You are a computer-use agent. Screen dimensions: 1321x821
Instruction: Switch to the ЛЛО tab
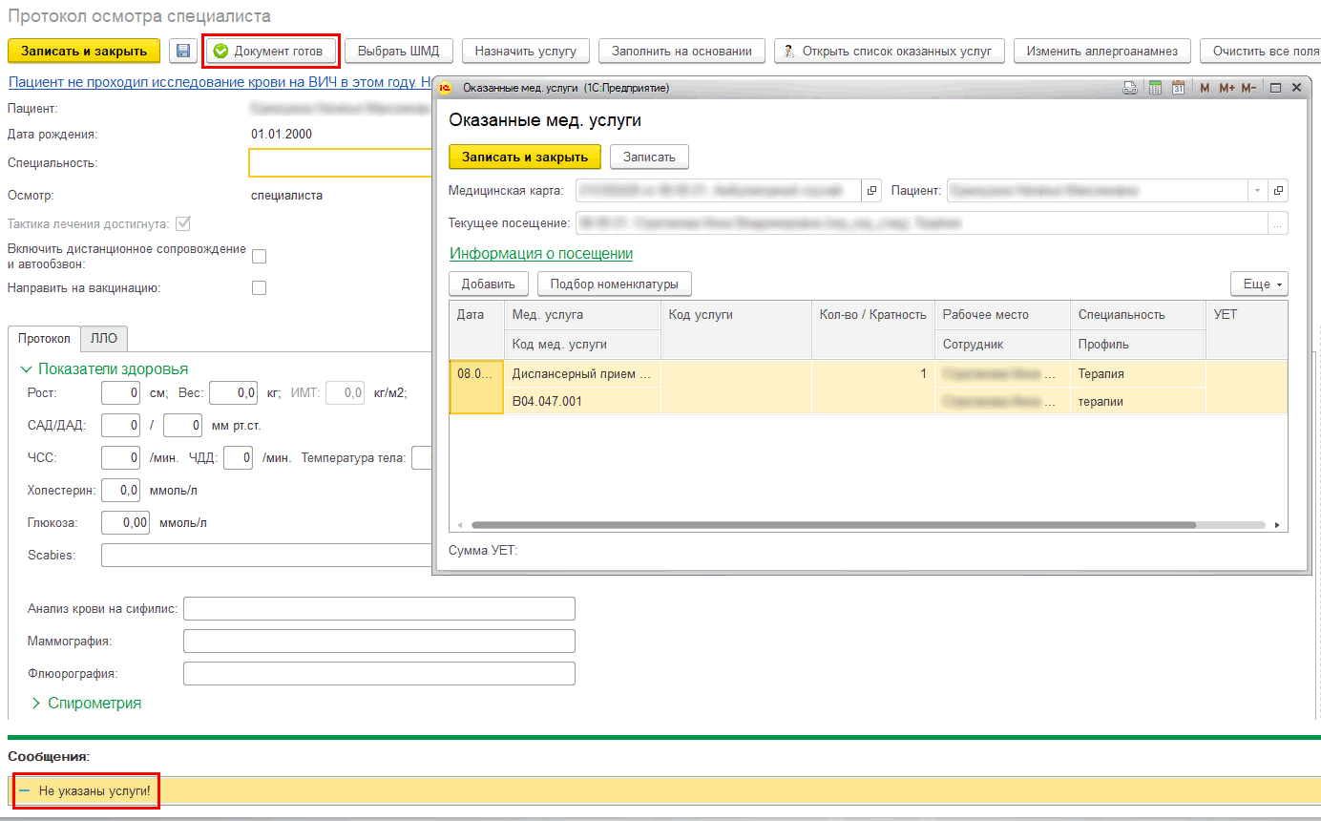pyautogui.click(x=104, y=338)
